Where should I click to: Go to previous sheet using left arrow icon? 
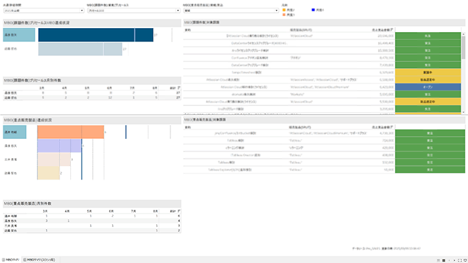coord(449,260)
